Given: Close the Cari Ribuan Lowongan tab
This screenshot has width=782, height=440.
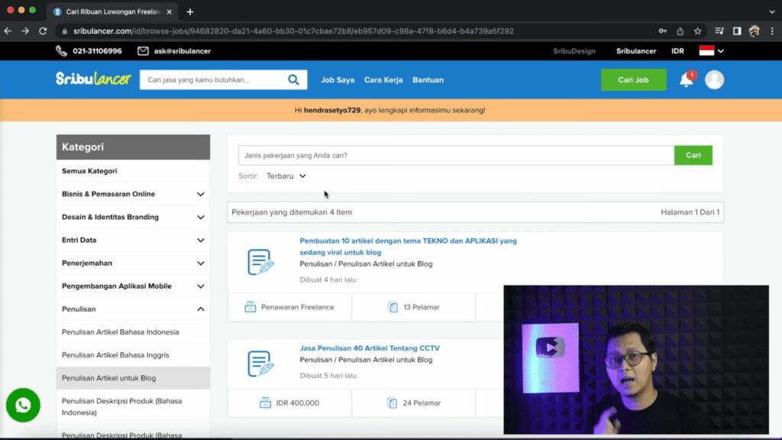Looking at the screenshot, I should coord(169,11).
